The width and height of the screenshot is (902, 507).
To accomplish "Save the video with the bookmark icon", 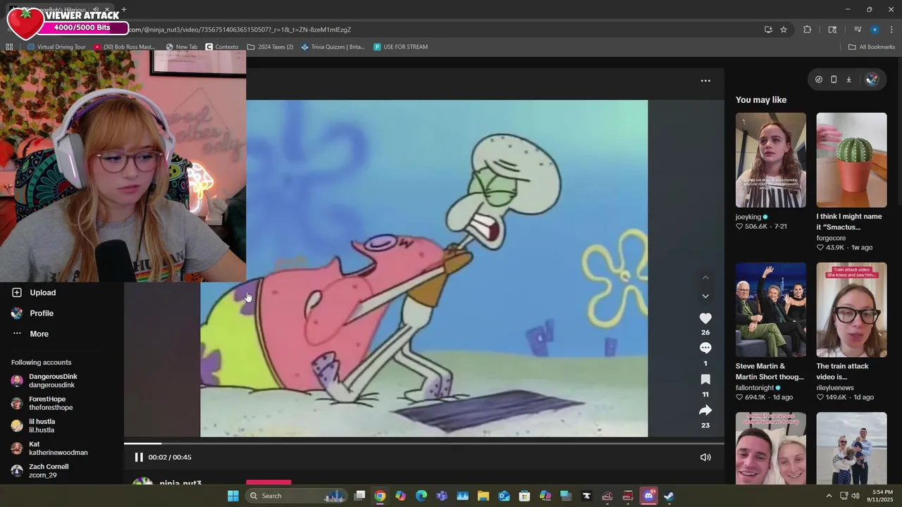I will tap(705, 380).
